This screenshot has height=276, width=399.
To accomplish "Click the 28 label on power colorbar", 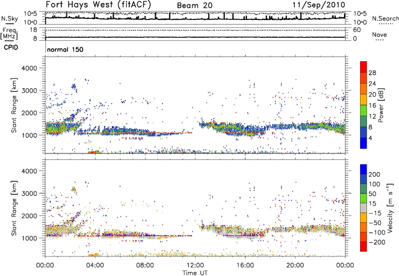I will 372,73.
